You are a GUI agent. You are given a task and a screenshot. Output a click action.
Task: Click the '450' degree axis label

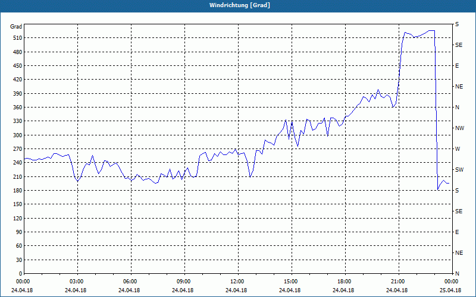[18, 66]
